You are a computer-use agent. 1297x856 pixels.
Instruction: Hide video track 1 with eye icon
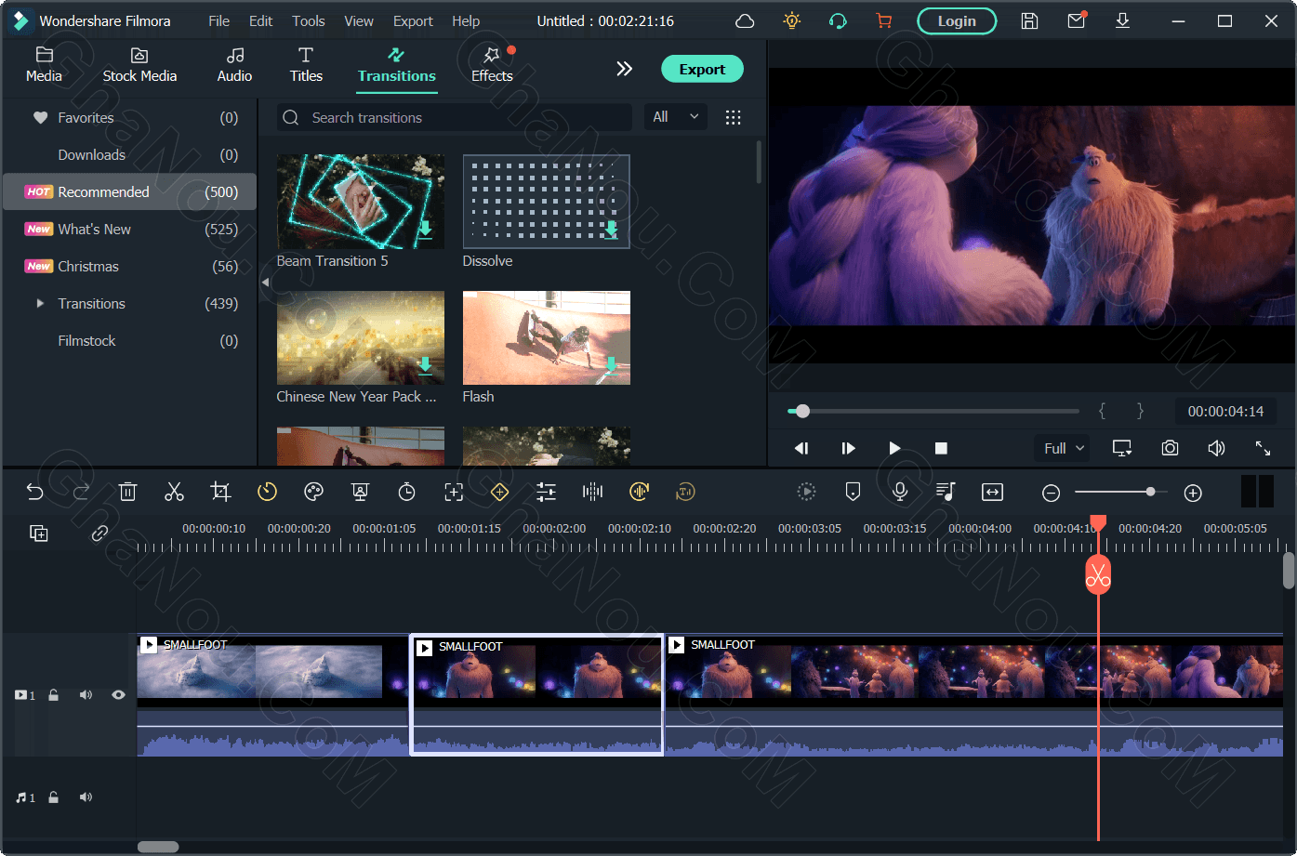(118, 695)
